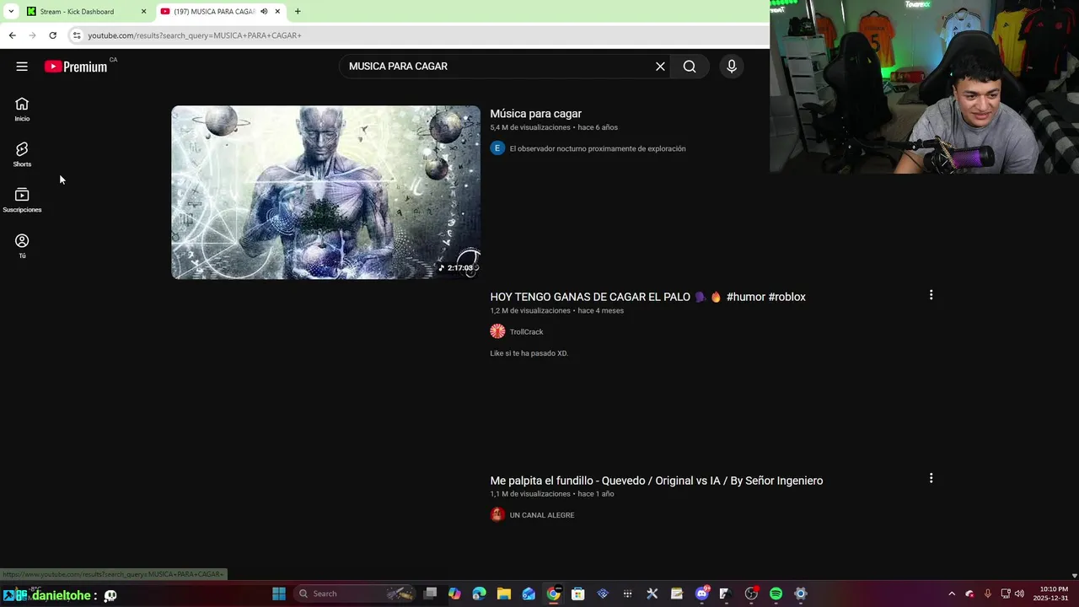Visit El observador nocturno channel name
The image size is (1079, 607).
click(x=598, y=148)
